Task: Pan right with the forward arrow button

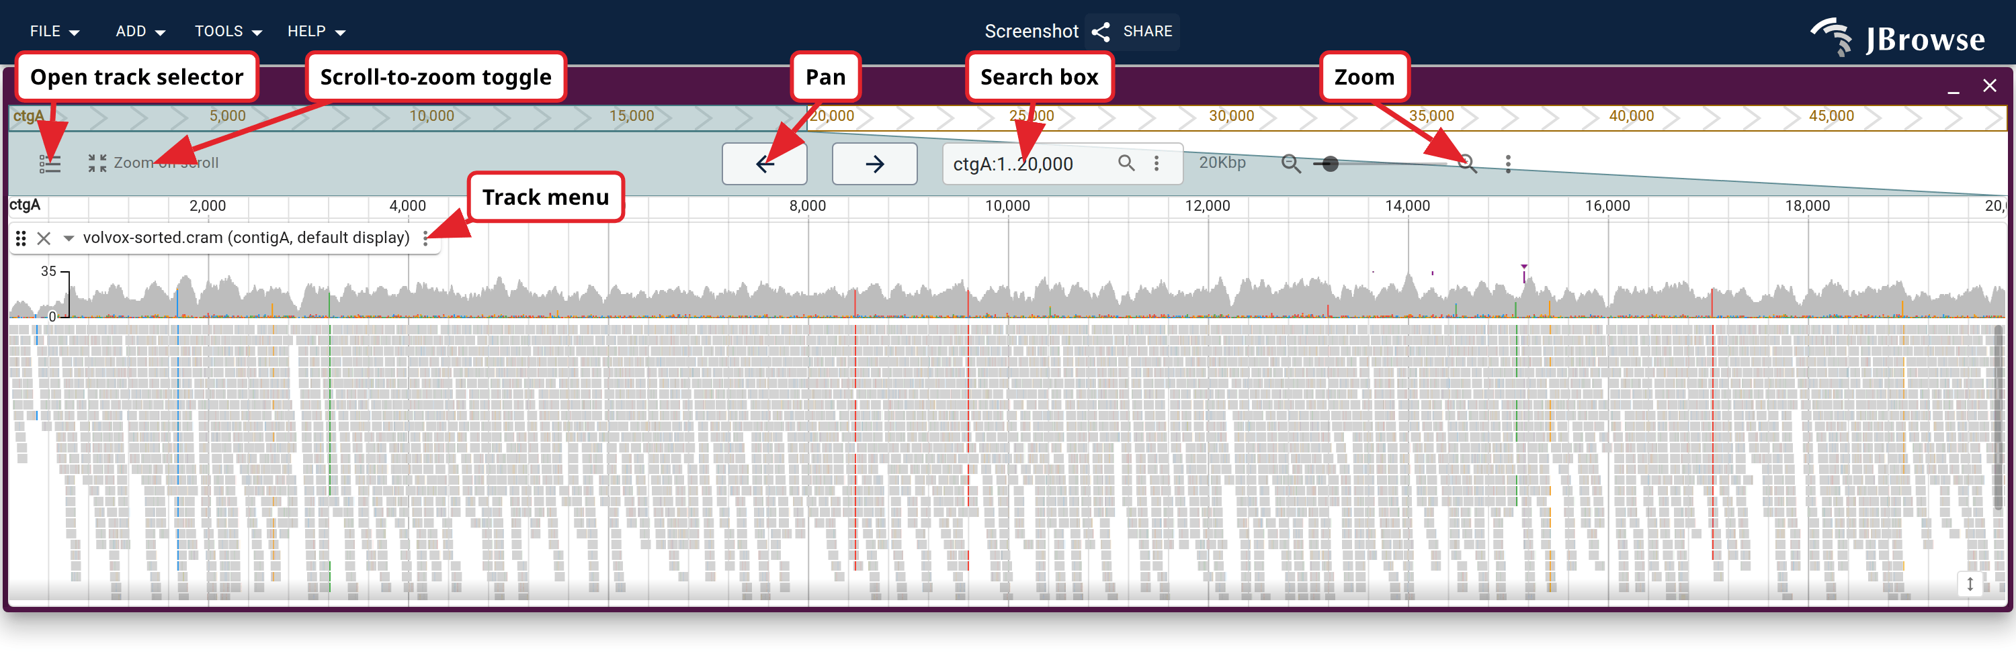Action: pyautogui.click(x=874, y=163)
